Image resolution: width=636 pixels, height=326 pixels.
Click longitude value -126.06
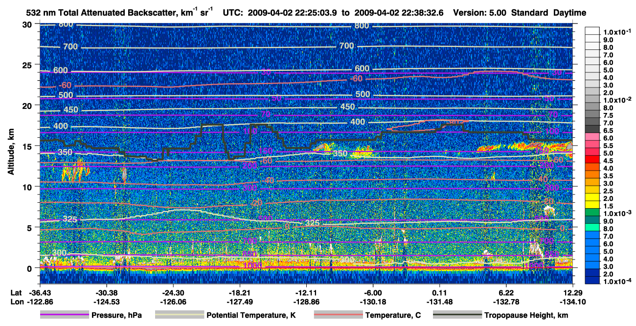tap(173, 302)
